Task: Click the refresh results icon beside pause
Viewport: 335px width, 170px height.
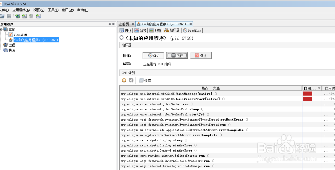Action: click(x=131, y=80)
